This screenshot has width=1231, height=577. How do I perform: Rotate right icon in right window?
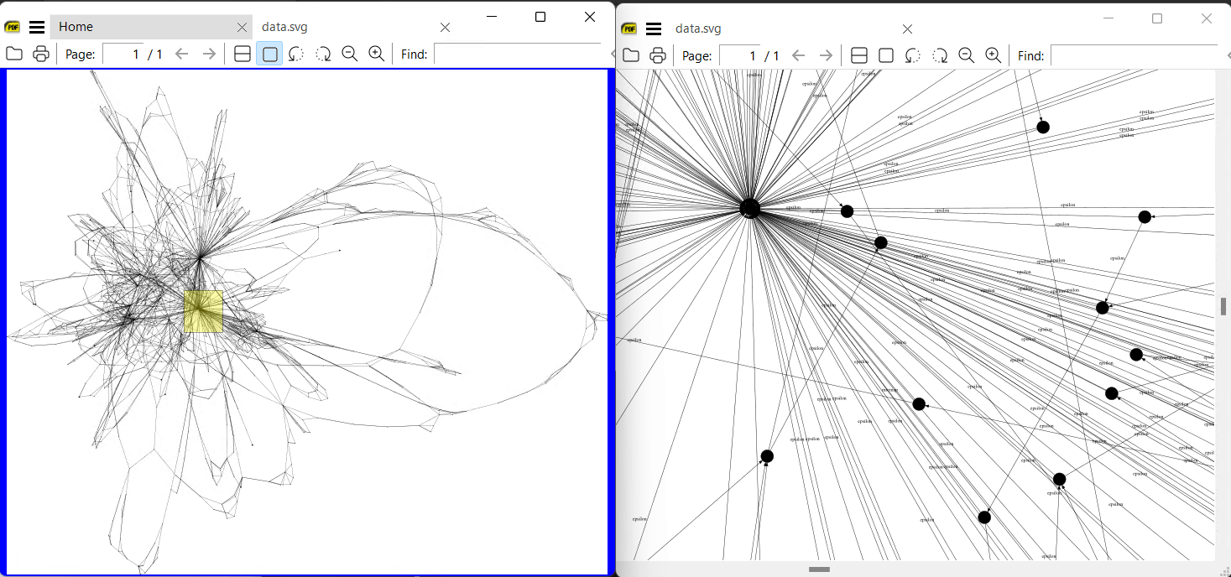[940, 55]
